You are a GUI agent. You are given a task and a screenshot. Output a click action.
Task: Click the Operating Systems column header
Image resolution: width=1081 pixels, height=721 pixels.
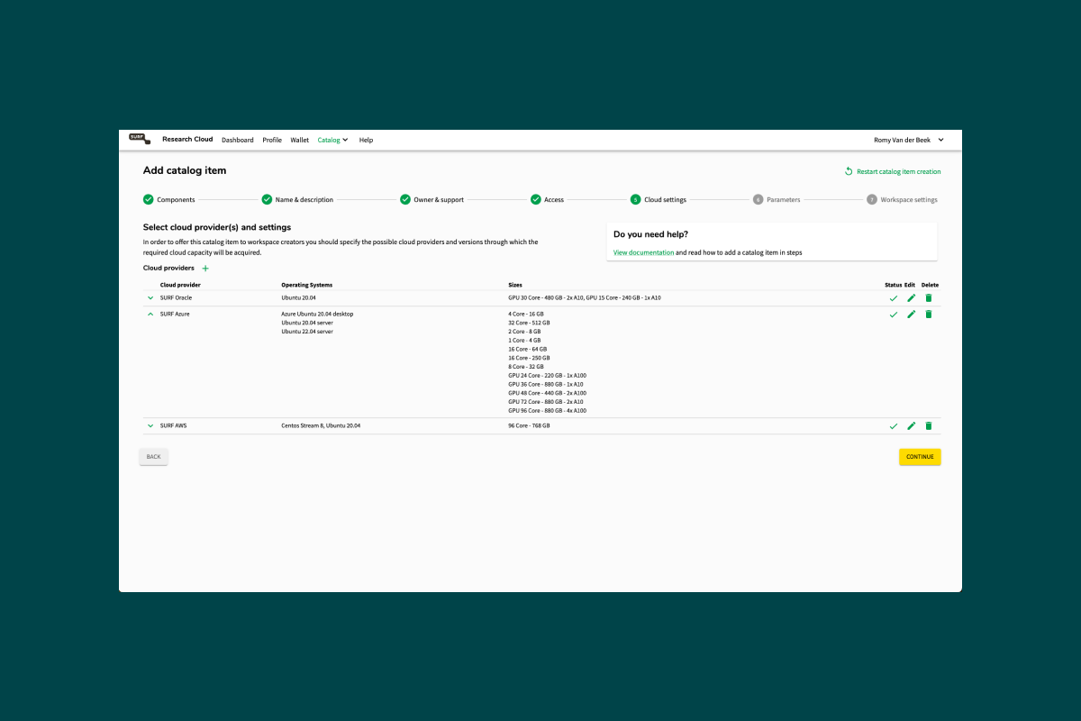coord(306,285)
